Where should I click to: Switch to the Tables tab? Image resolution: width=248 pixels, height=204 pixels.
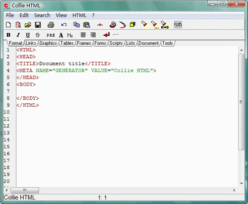67,43
